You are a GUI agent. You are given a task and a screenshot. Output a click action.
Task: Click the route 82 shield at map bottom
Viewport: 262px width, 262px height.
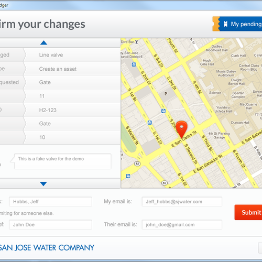click(165, 183)
